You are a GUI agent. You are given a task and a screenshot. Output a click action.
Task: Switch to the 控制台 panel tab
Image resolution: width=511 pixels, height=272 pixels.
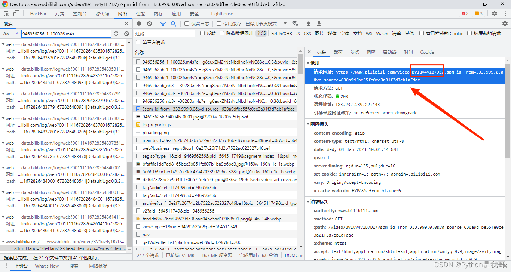tap(80, 14)
